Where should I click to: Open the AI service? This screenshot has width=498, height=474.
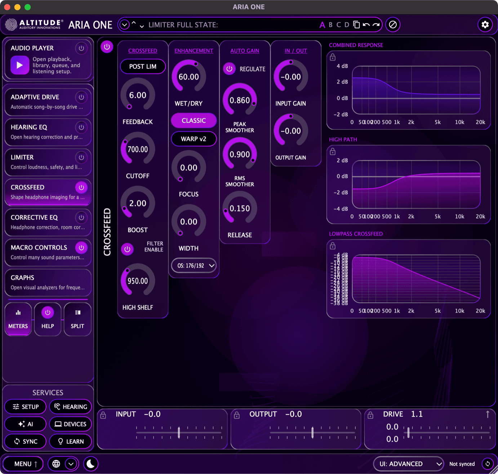tap(26, 424)
